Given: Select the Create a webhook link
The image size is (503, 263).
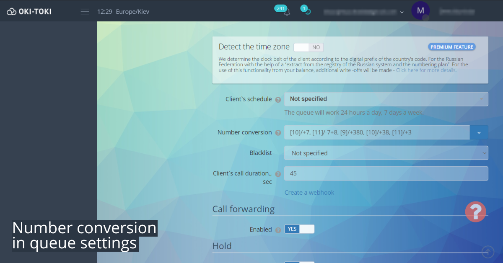Looking at the screenshot, I should coord(309,192).
